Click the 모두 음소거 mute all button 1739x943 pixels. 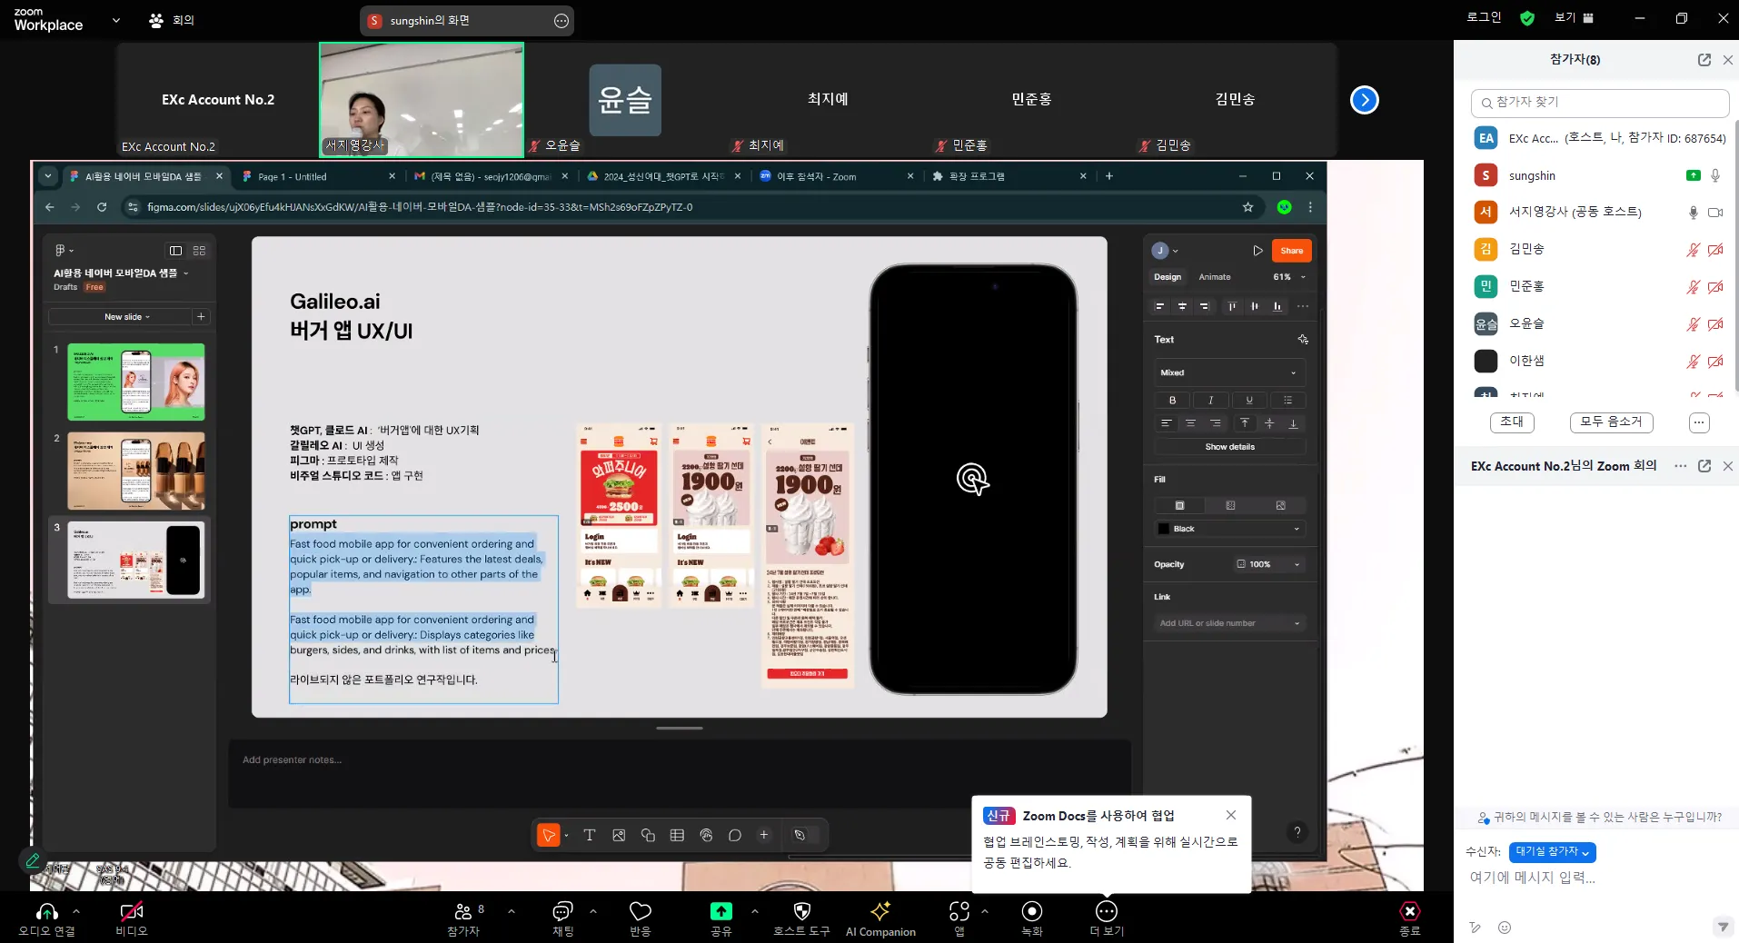click(1611, 422)
